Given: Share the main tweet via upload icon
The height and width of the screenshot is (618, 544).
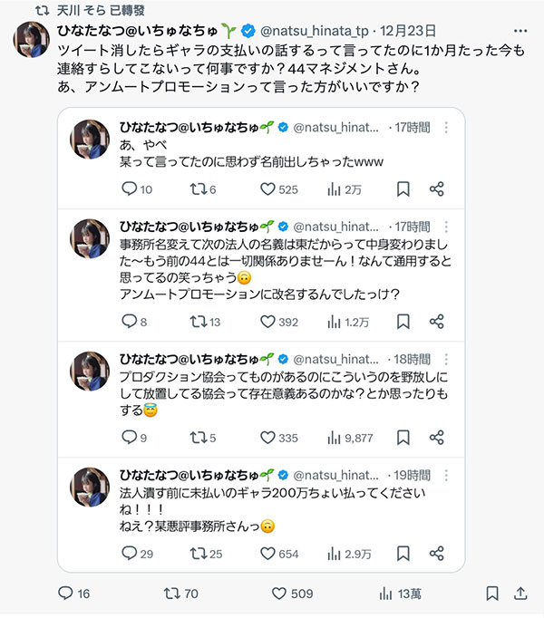Looking at the screenshot, I should coord(520,594).
